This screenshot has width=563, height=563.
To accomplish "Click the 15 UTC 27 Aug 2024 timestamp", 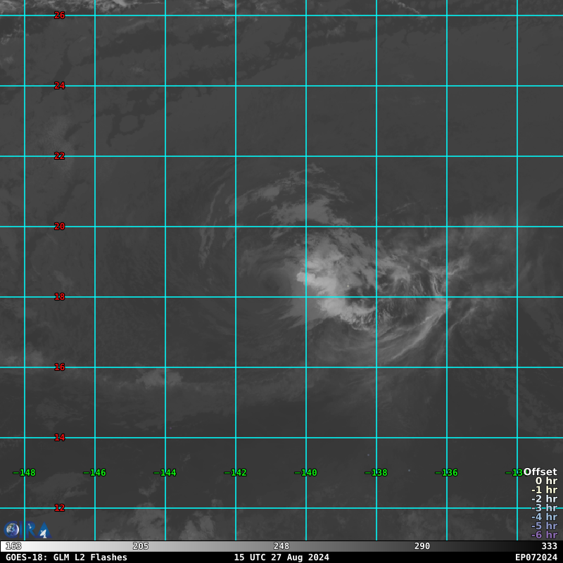I will [281, 557].
